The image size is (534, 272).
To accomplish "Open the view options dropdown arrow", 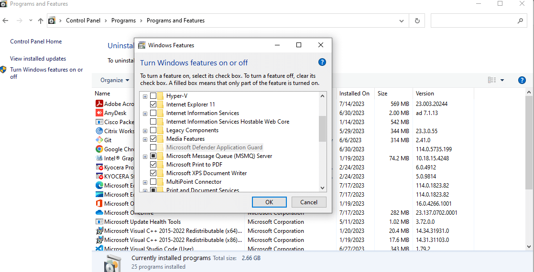I will (x=502, y=80).
